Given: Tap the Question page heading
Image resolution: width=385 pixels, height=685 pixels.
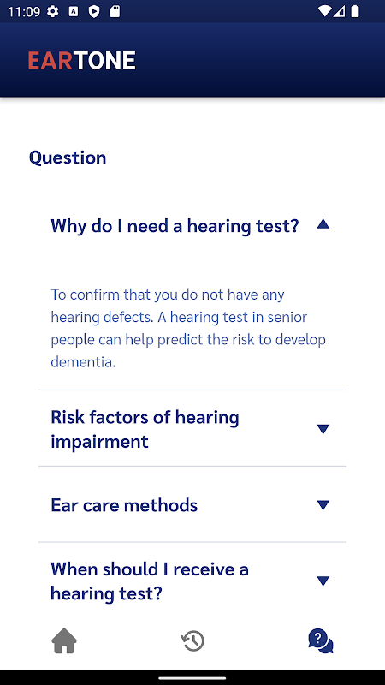Looking at the screenshot, I should coord(68,158).
